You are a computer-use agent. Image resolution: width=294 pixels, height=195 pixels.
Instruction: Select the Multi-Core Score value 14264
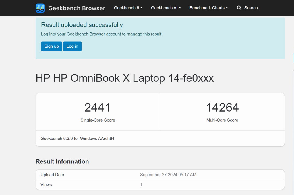pos(222,107)
